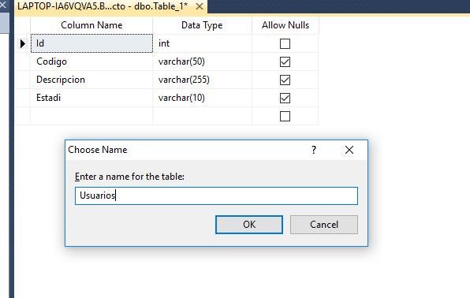Close the dbo.Table_1 tab

click(x=200, y=6)
